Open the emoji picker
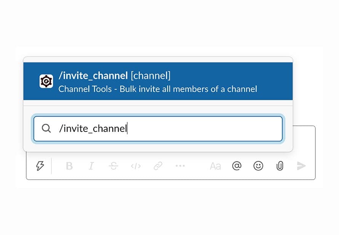Image resolution: width=339 pixels, height=235 pixels. coord(258,166)
